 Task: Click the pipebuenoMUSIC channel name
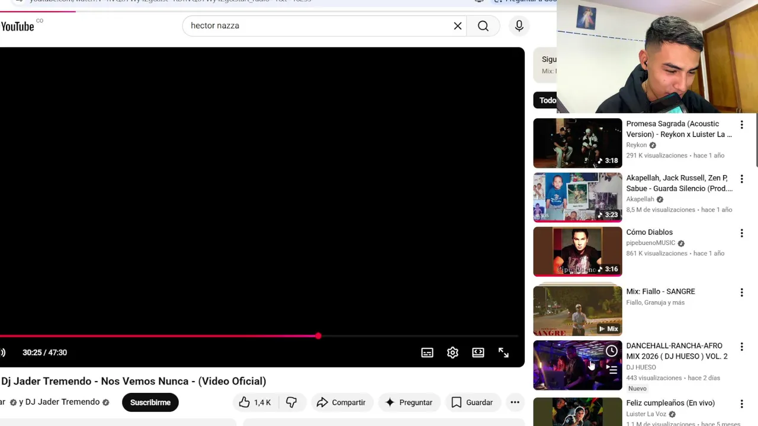click(x=651, y=243)
